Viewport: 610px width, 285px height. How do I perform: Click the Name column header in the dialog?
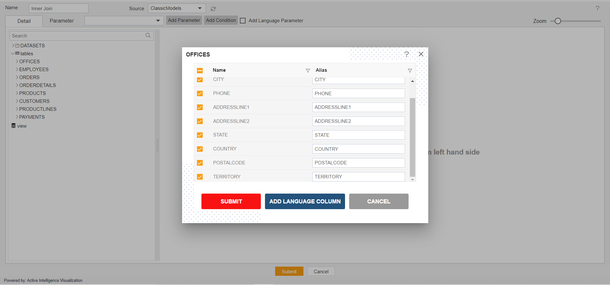click(219, 70)
